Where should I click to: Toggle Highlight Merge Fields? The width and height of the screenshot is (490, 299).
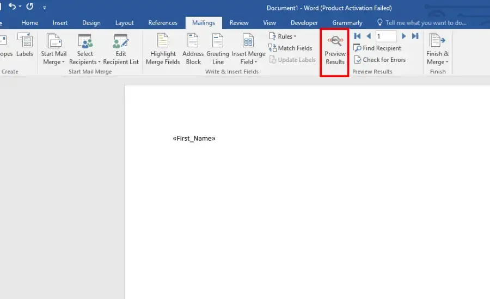pyautogui.click(x=163, y=49)
